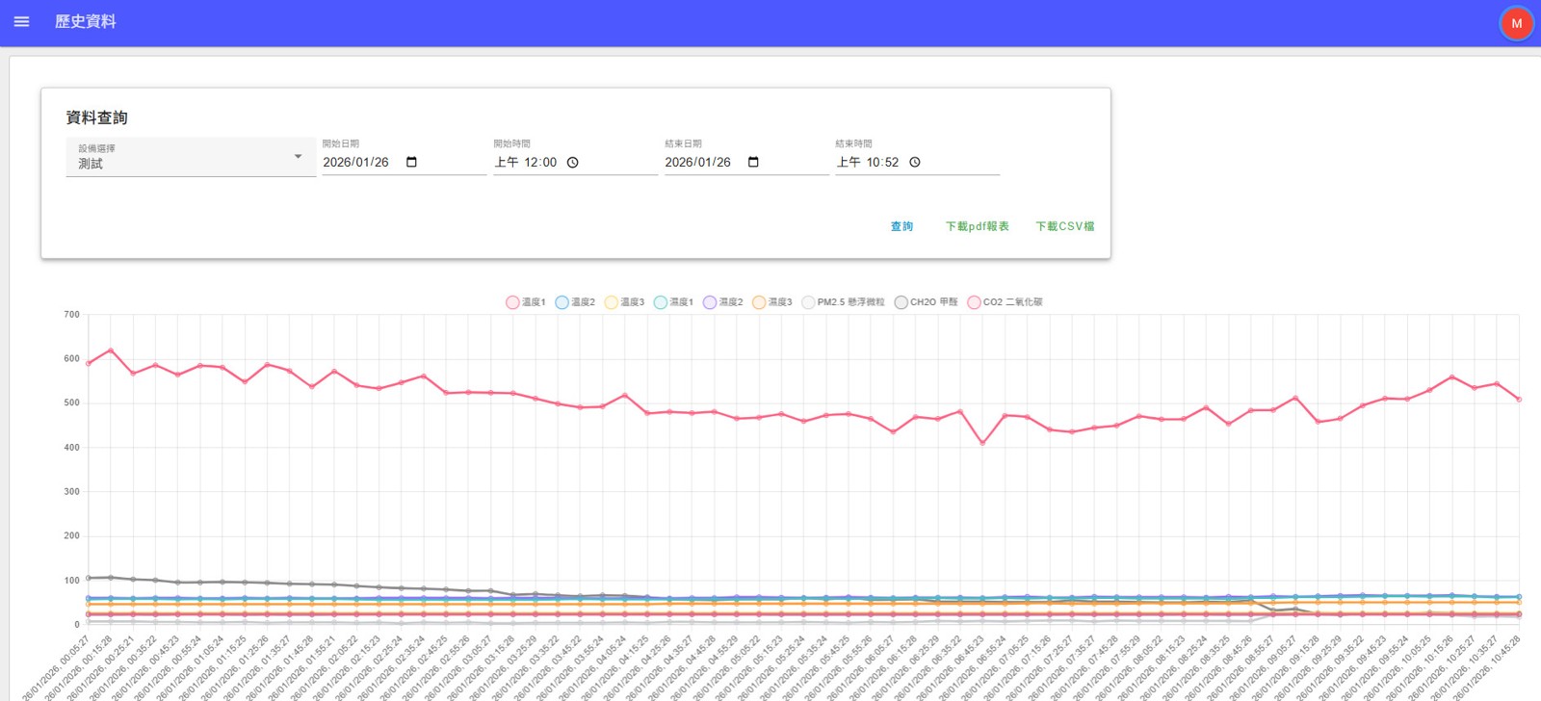Open calendar picker for 開始日期
This screenshot has width=1541, height=701.
(x=411, y=162)
